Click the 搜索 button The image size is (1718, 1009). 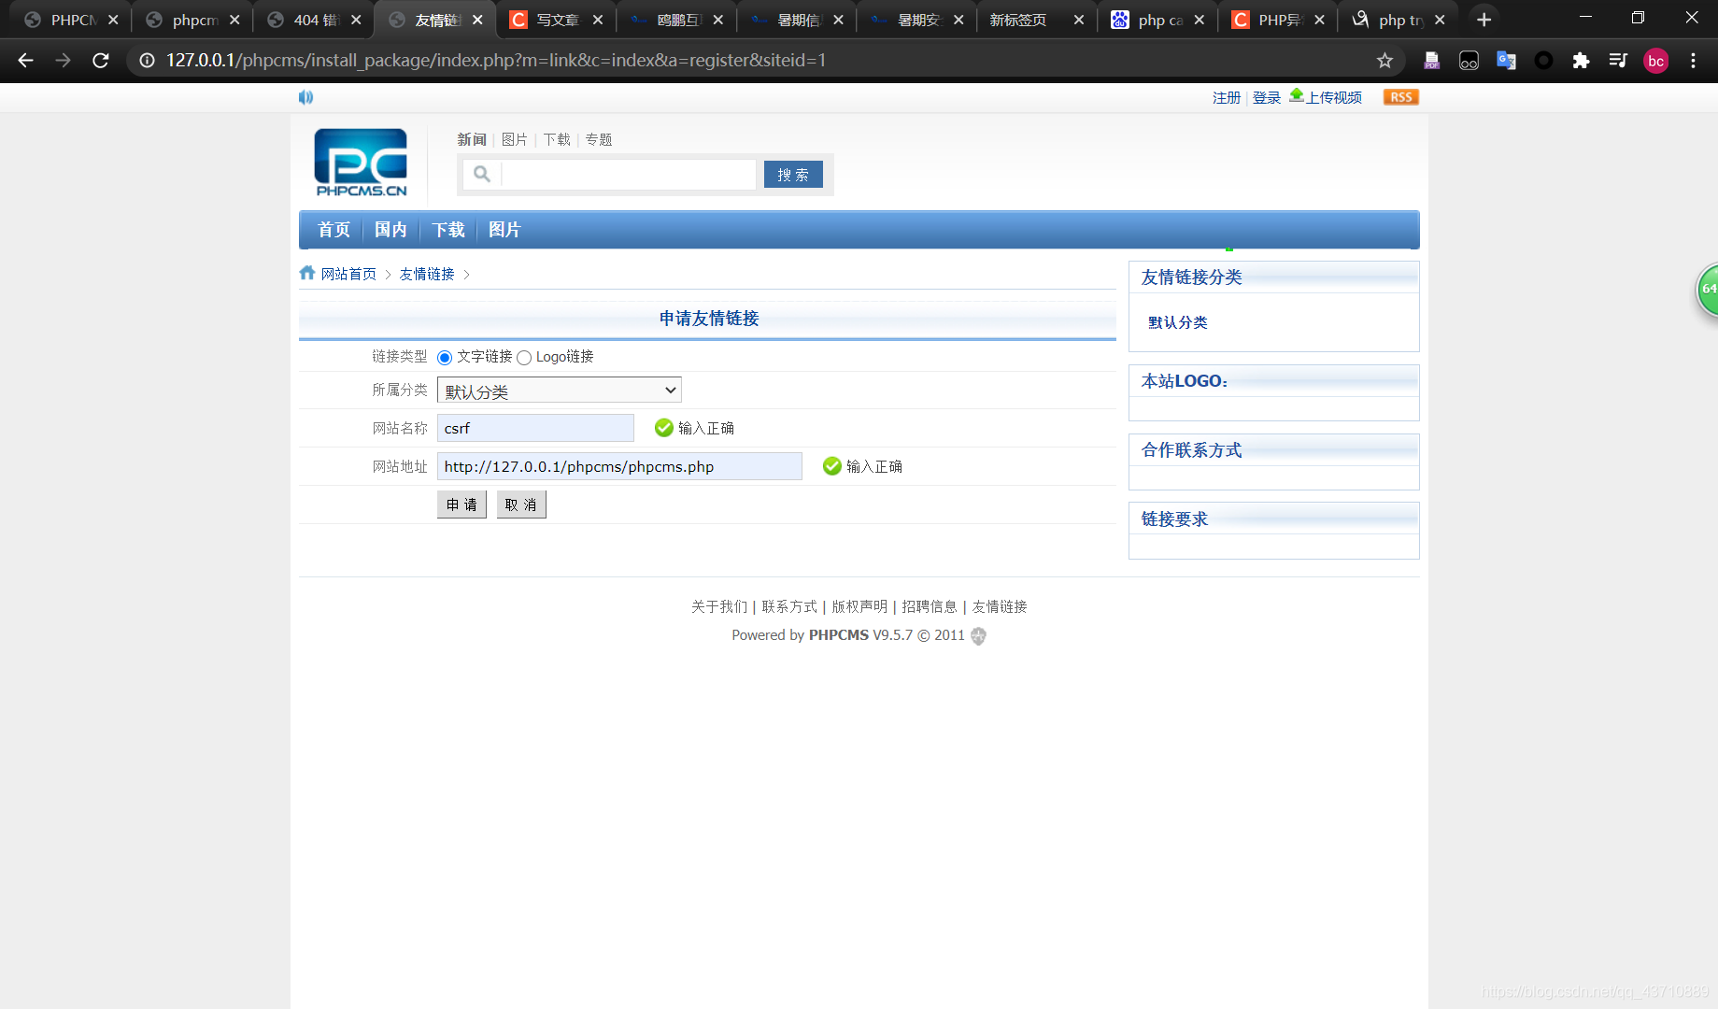pyautogui.click(x=793, y=175)
